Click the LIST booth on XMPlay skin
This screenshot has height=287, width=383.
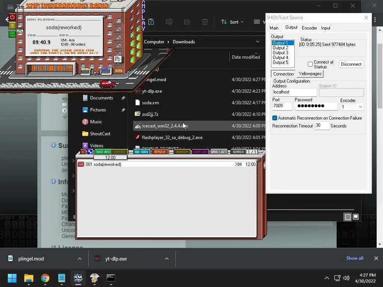(106, 71)
